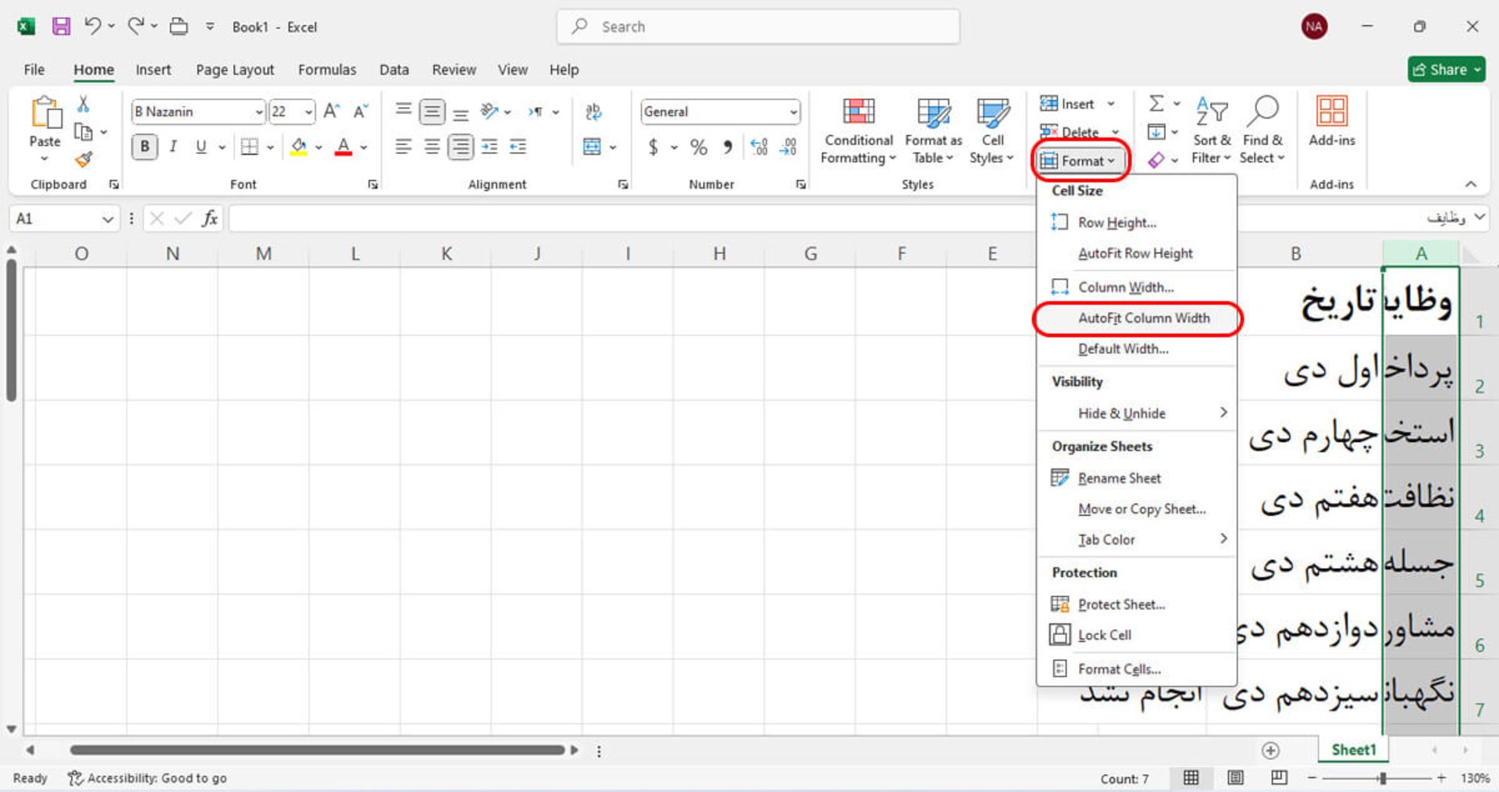Click the Increase Font Size icon

tap(331, 112)
